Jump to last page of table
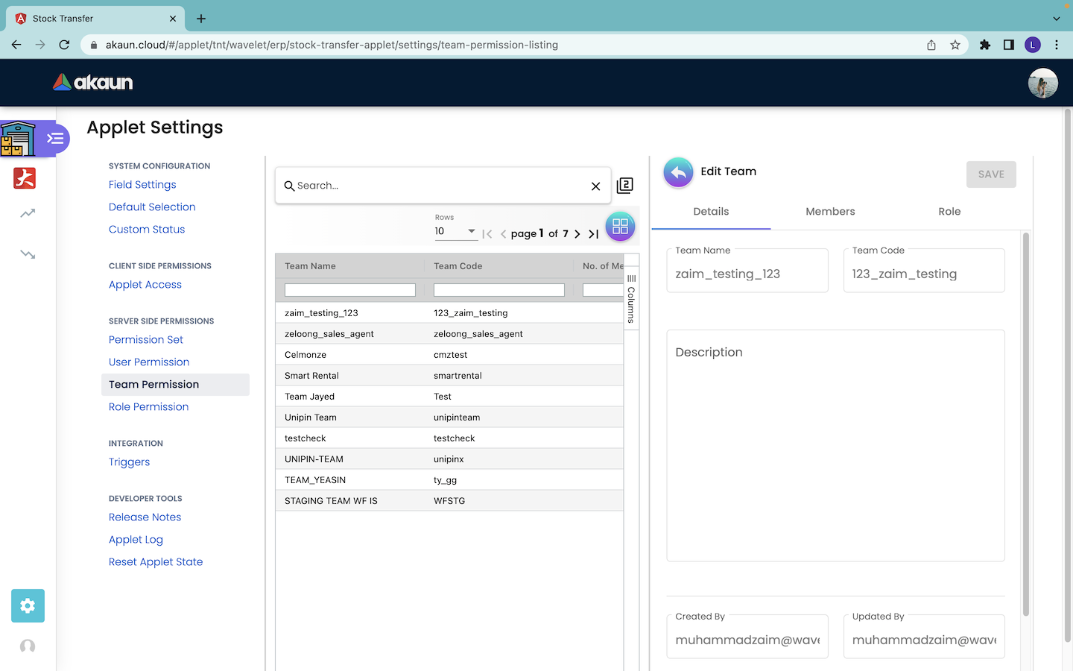 point(594,234)
